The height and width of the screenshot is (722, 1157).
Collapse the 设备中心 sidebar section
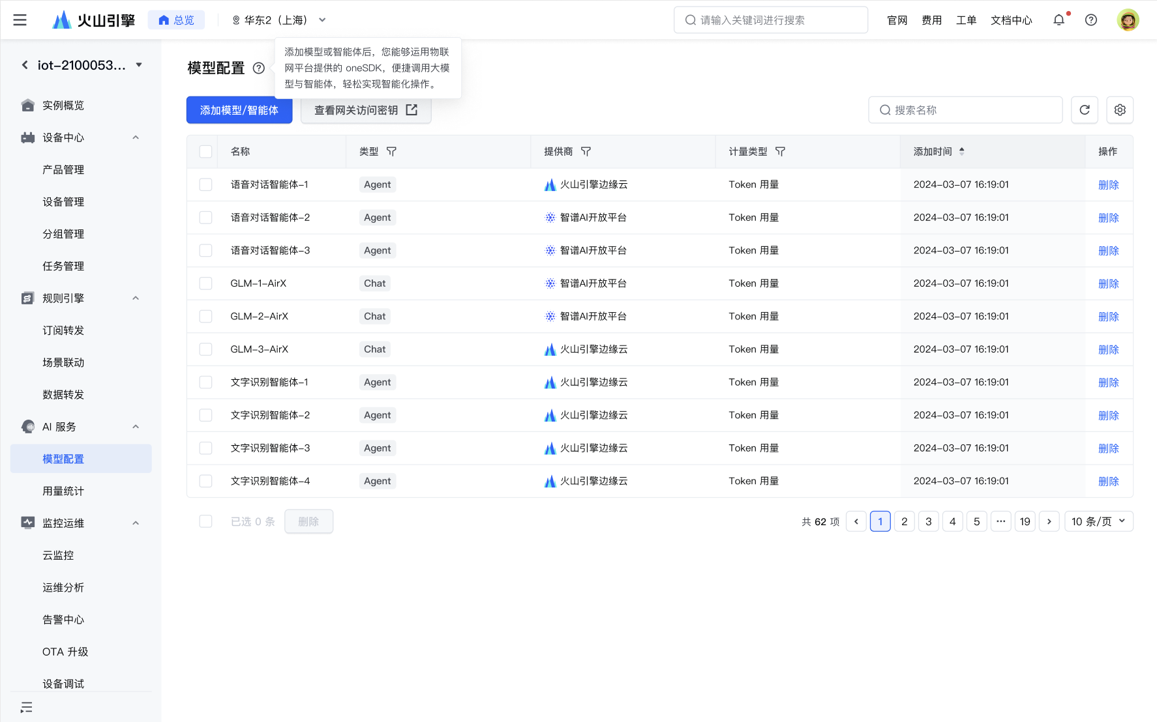click(136, 137)
